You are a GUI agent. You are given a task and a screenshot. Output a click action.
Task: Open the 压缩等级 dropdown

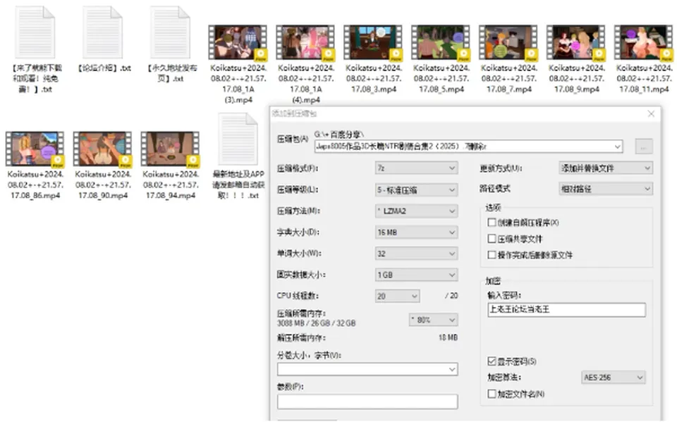pyautogui.click(x=416, y=190)
